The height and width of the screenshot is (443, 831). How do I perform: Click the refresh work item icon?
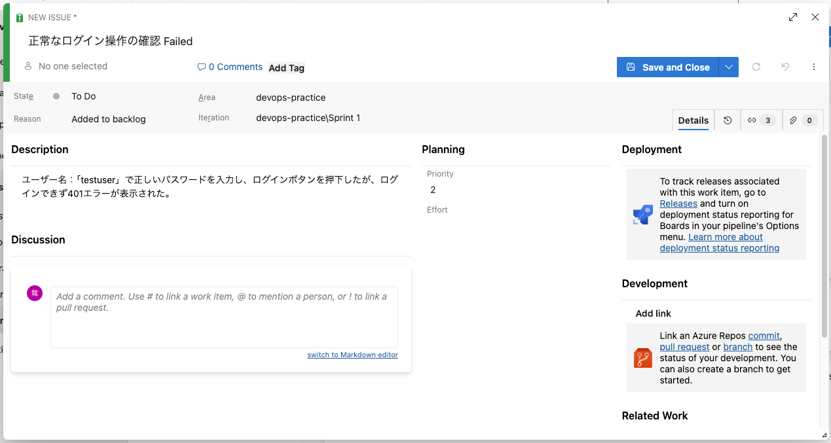coord(756,67)
